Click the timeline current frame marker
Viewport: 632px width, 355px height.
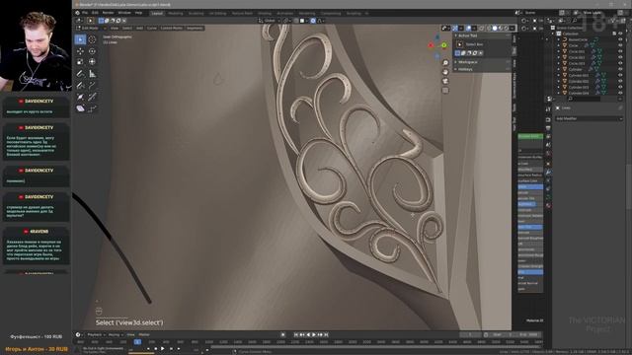[137, 342]
